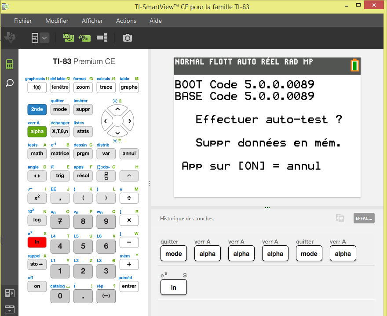Click the résol solver key
The height and width of the screenshot is (316, 387).
click(83, 176)
